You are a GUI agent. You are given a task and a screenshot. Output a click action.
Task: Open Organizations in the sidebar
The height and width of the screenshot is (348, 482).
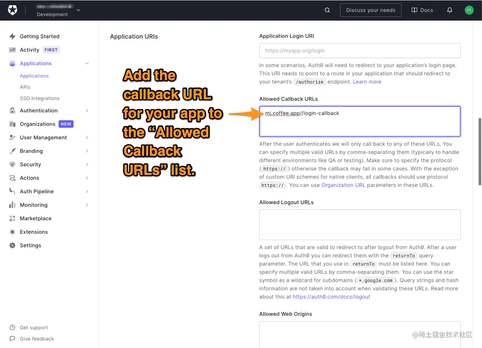38,124
